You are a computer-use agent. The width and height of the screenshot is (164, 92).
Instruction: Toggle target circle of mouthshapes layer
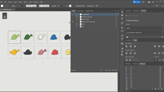tap(116, 14)
